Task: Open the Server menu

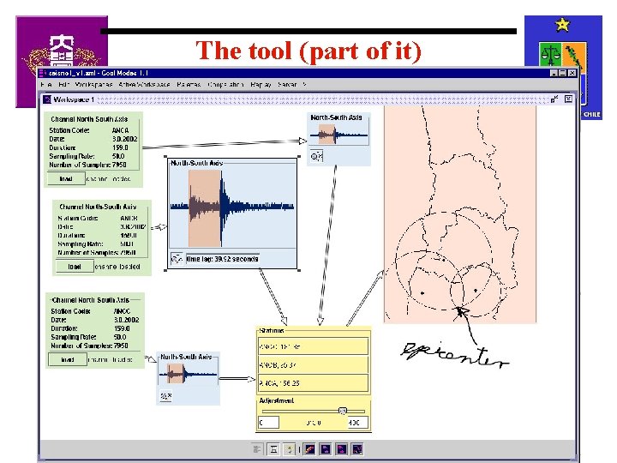Action: 287,85
